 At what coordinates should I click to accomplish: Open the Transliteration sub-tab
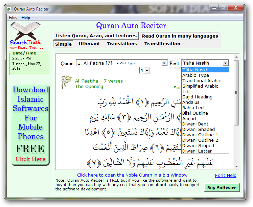tap(162, 44)
